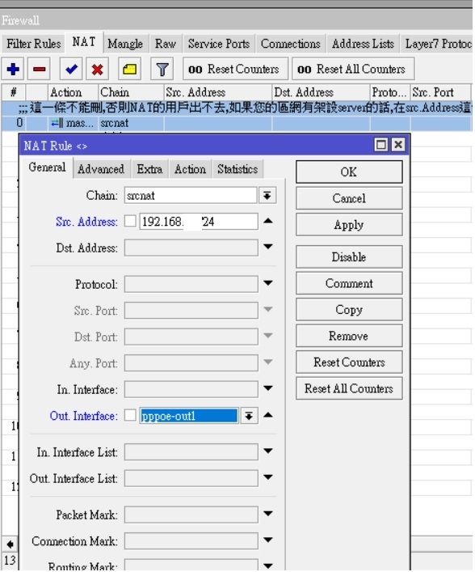
Task: Sort by the Src. Address column header
Action: 218,92
